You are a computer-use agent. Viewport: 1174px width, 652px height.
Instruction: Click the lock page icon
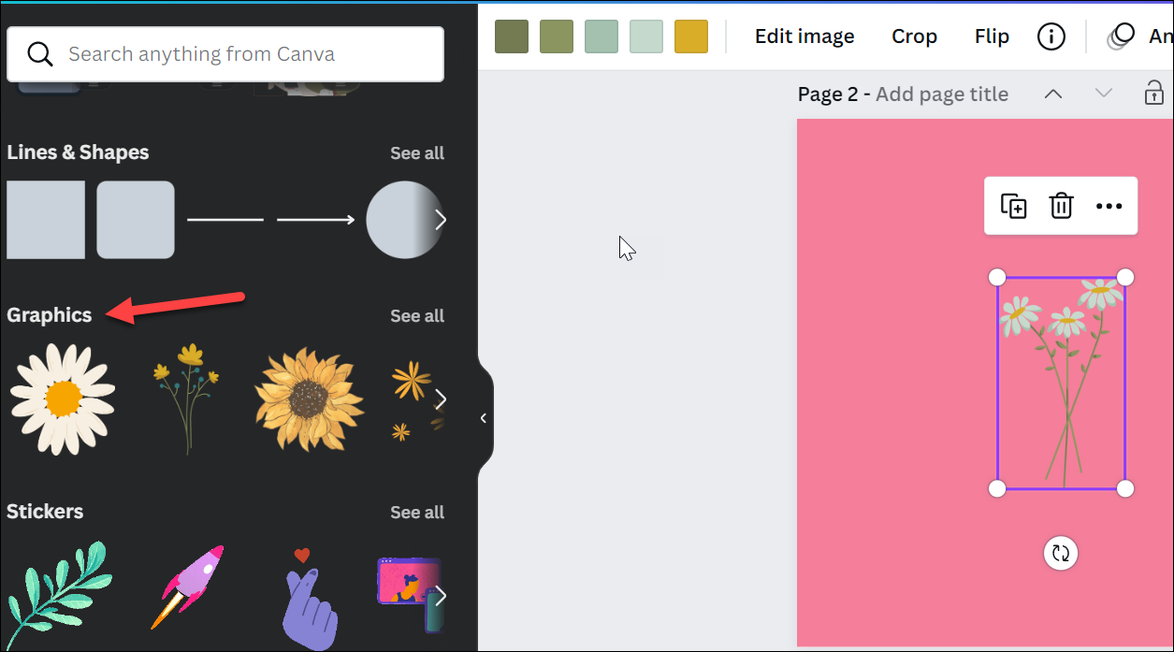coord(1154,93)
